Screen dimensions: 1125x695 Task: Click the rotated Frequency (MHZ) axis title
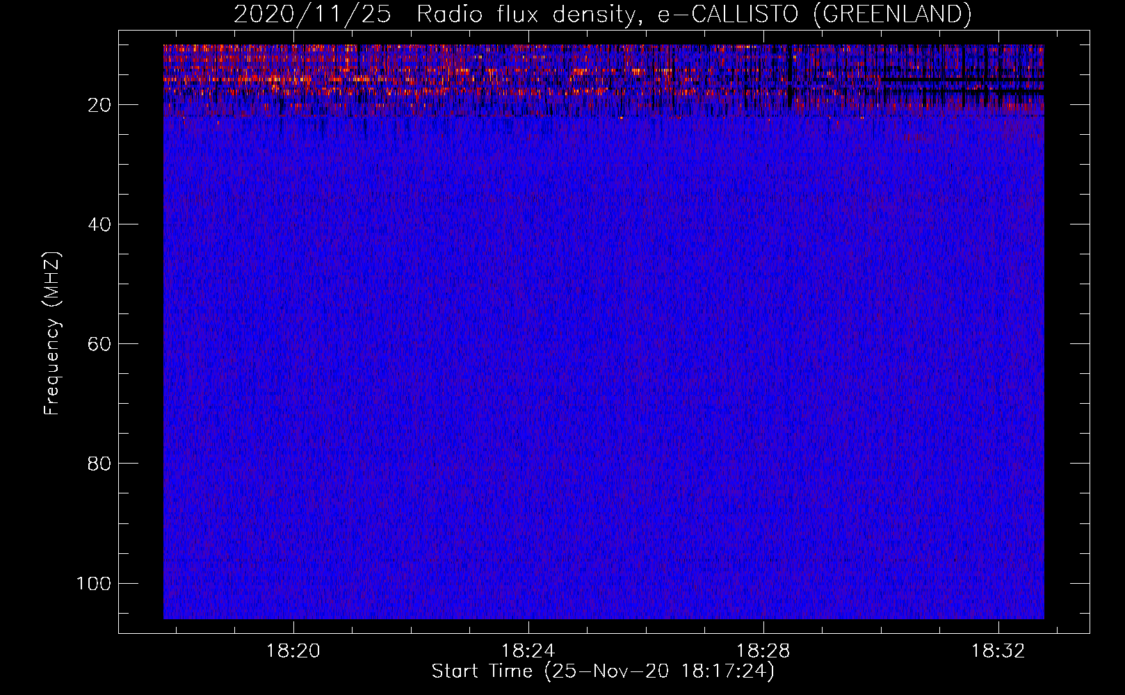pyautogui.click(x=52, y=334)
